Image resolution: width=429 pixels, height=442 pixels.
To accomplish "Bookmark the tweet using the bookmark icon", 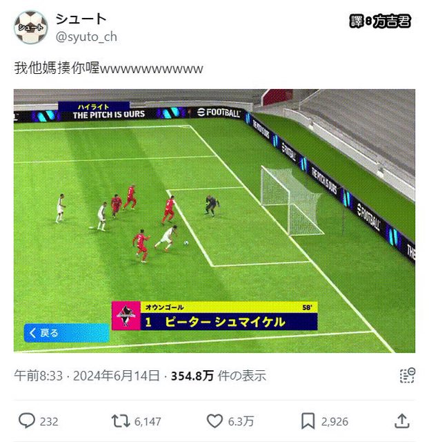I will [x=308, y=421].
